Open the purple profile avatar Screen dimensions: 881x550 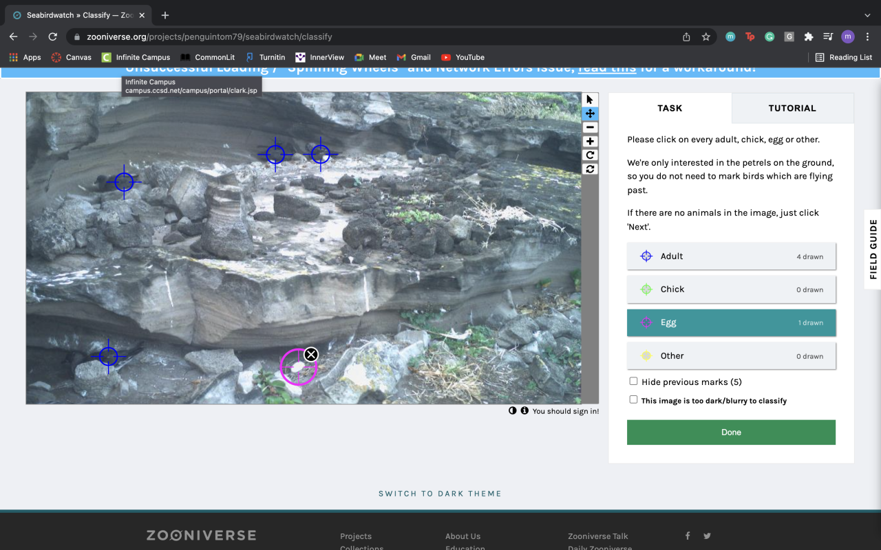(848, 36)
